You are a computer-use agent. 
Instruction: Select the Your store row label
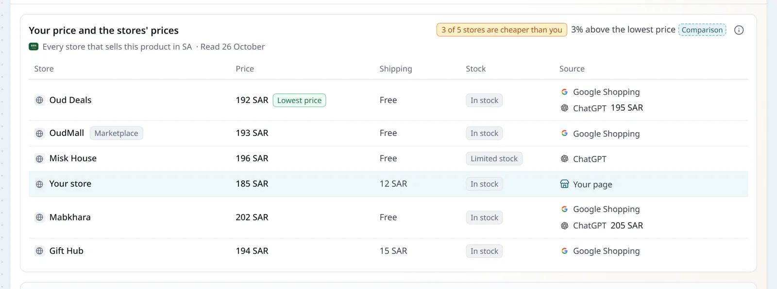click(70, 184)
